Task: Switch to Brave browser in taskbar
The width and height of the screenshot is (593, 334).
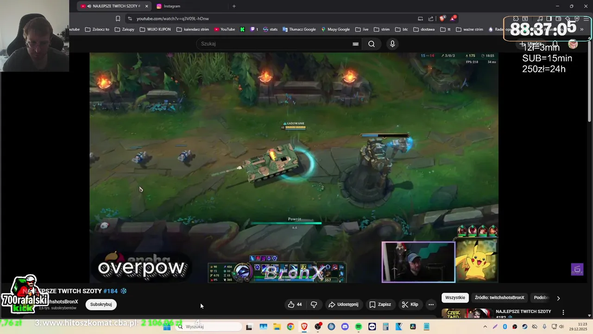Action: [304, 327]
